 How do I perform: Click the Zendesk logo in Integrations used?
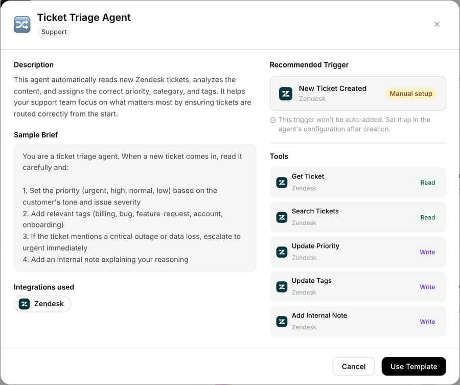(25, 304)
